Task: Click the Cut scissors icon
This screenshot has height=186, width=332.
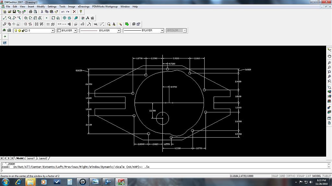Action: (42, 12)
